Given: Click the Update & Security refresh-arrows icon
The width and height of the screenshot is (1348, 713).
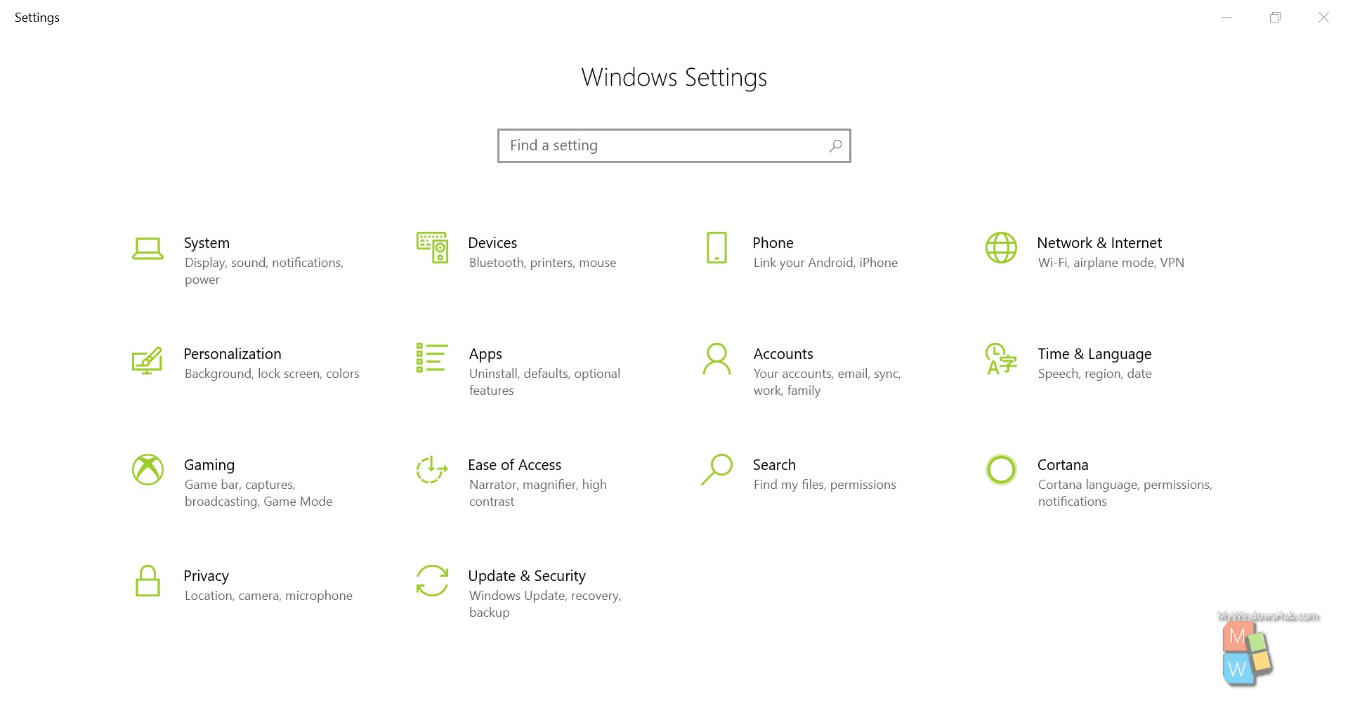Looking at the screenshot, I should click(x=432, y=581).
